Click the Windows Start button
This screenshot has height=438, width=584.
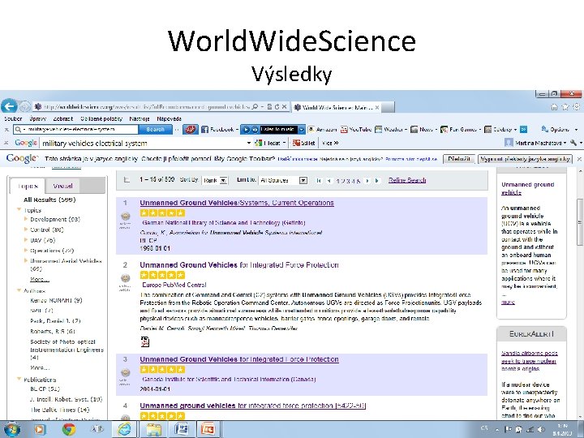[11, 429]
